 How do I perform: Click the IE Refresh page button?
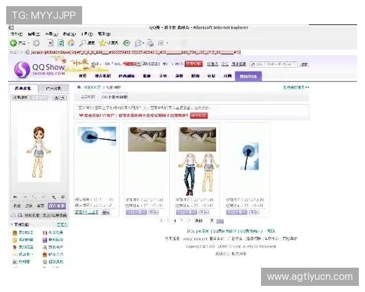tap(61, 43)
